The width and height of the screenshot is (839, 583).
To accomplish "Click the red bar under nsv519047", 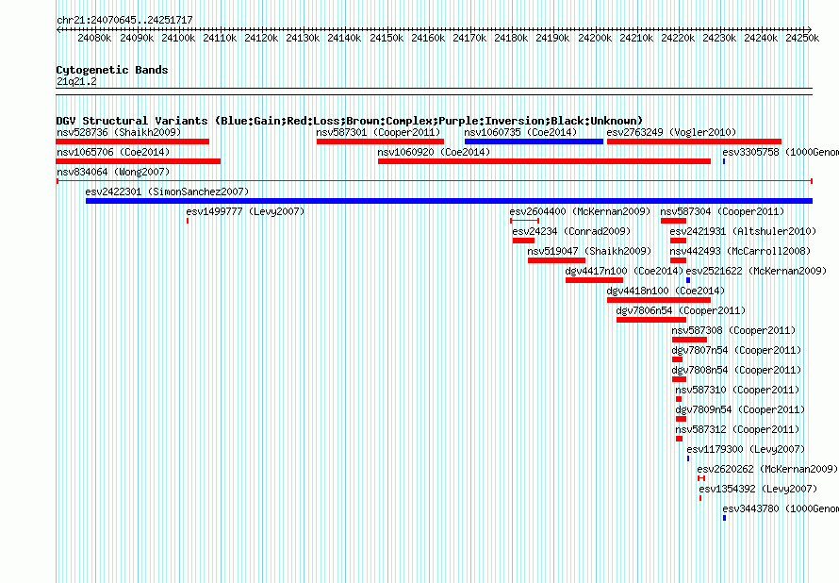I will click(556, 260).
